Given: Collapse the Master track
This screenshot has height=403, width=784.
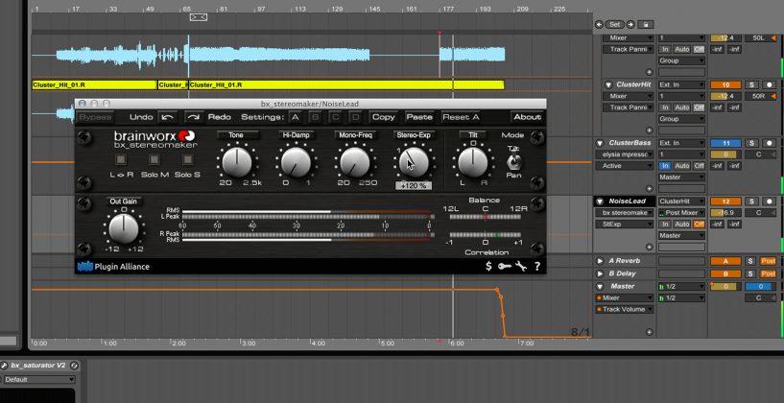Looking at the screenshot, I should pyautogui.click(x=600, y=287).
